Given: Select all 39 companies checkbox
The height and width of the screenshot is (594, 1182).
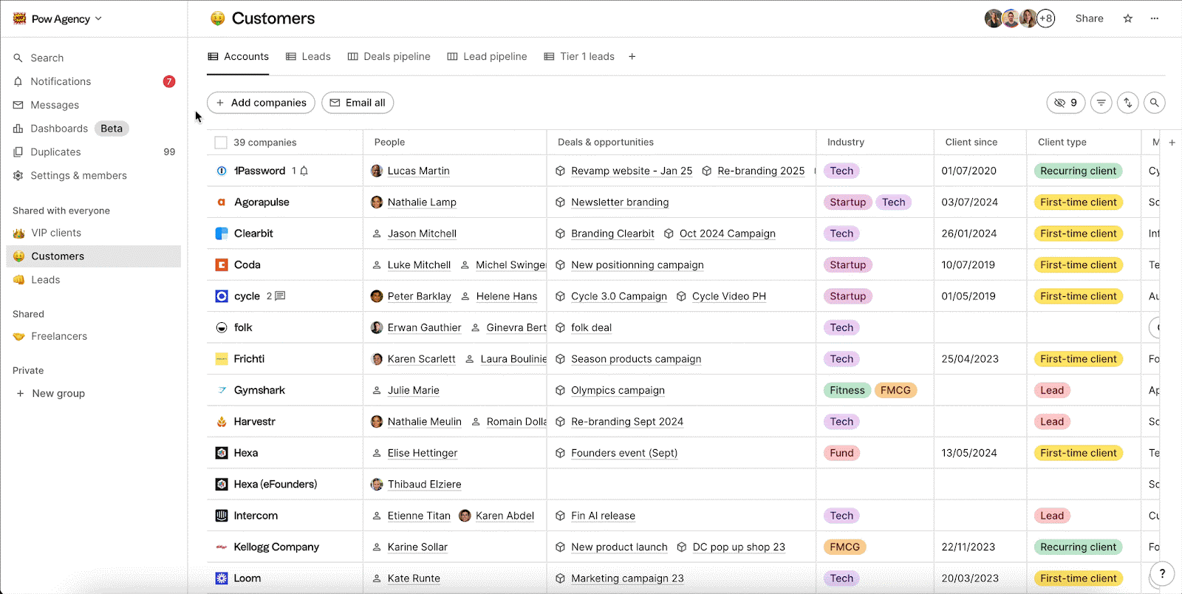Looking at the screenshot, I should 221,143.
